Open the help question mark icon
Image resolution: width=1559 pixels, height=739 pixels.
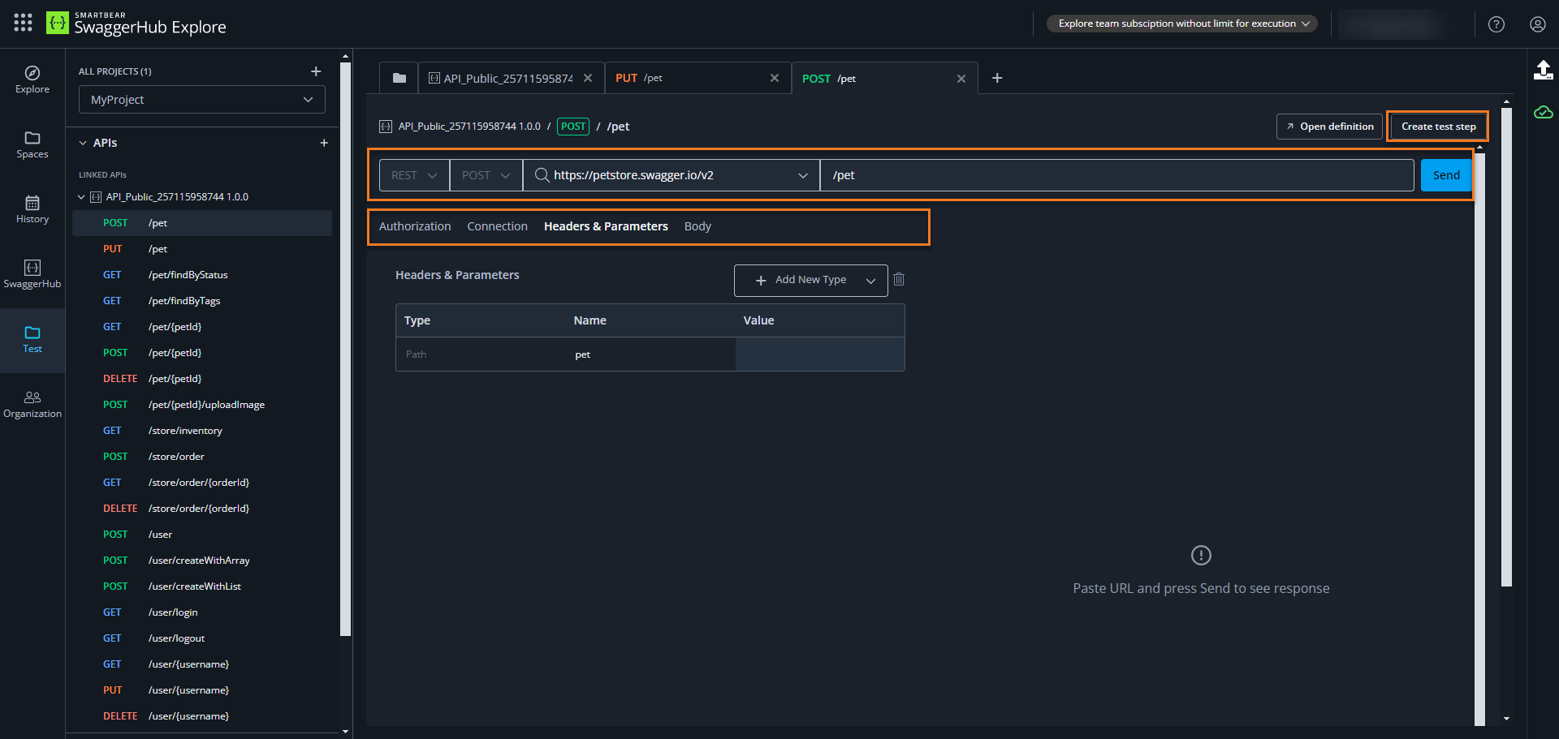1496,24
